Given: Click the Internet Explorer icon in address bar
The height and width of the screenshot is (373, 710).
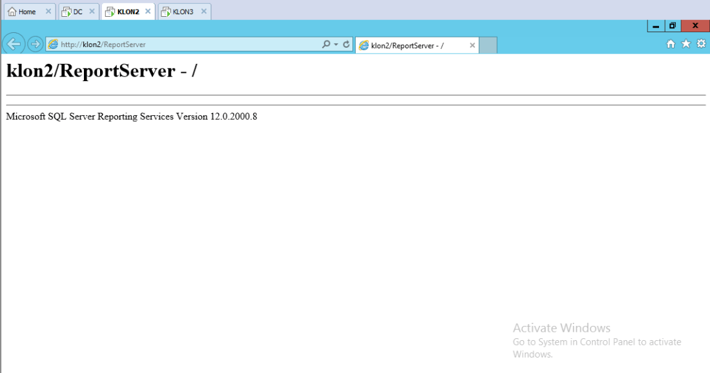Looking at the screenshot, I should pos(53,44).
